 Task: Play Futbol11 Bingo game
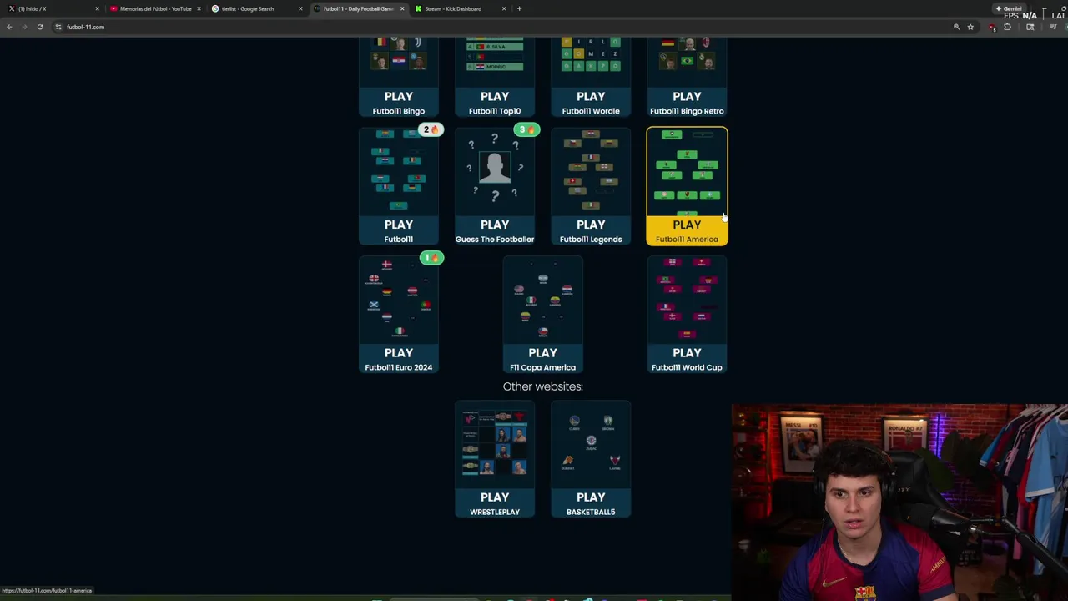pos(398,103)
